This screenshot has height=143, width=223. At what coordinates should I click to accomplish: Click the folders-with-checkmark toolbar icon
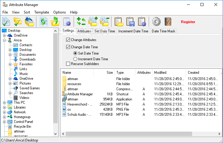pyautogui.click(x=17, y=22)
